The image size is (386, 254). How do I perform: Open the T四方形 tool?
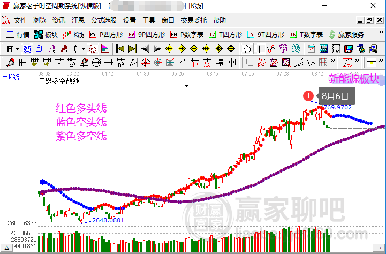[x=225, y=34]
